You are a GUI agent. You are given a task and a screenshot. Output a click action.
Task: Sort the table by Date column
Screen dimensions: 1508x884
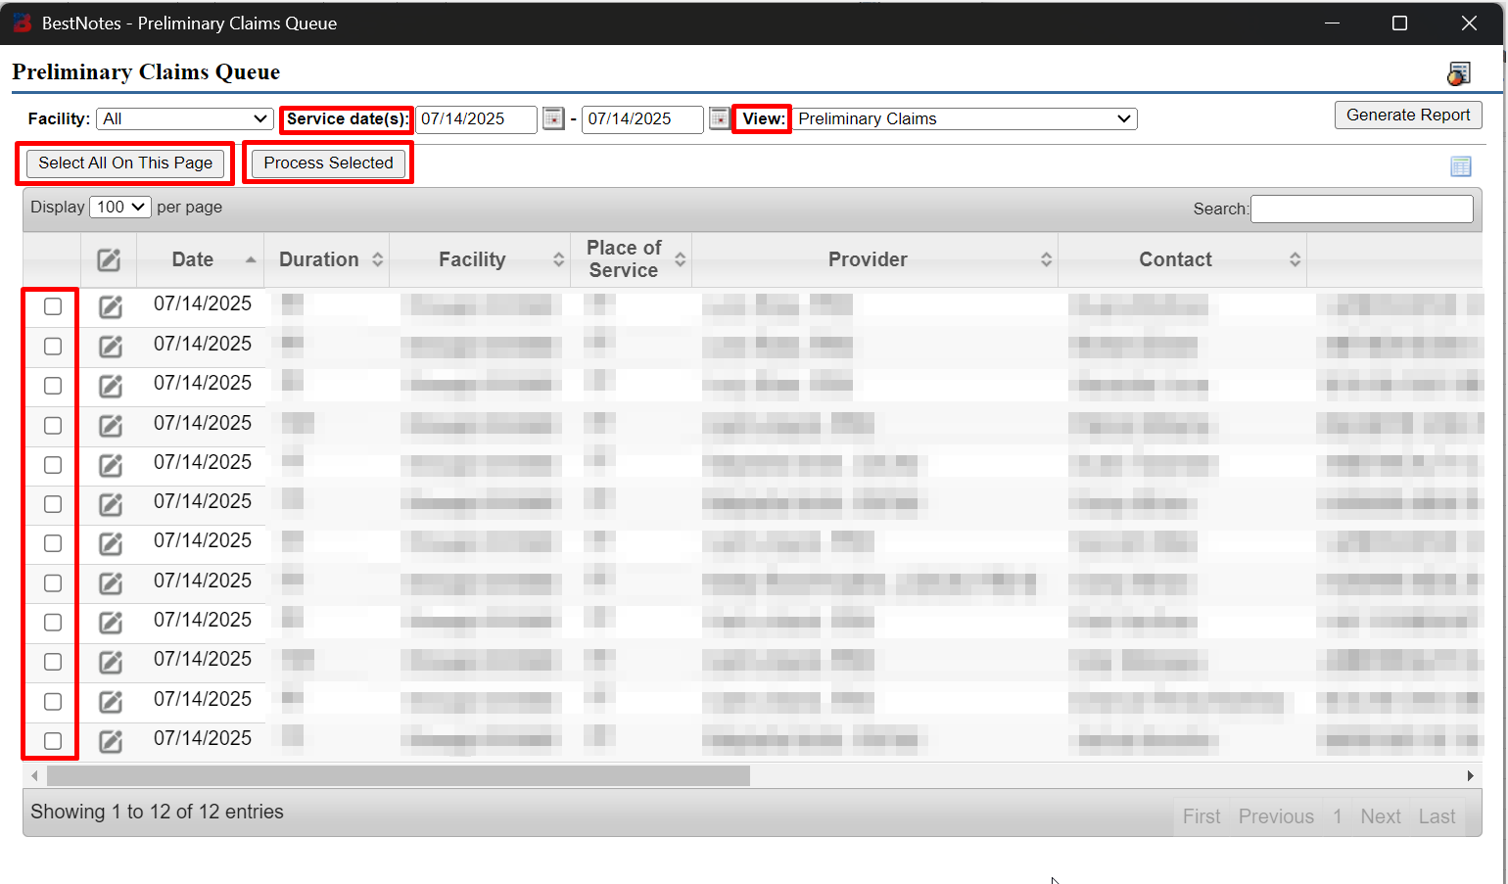coord(200,259)
